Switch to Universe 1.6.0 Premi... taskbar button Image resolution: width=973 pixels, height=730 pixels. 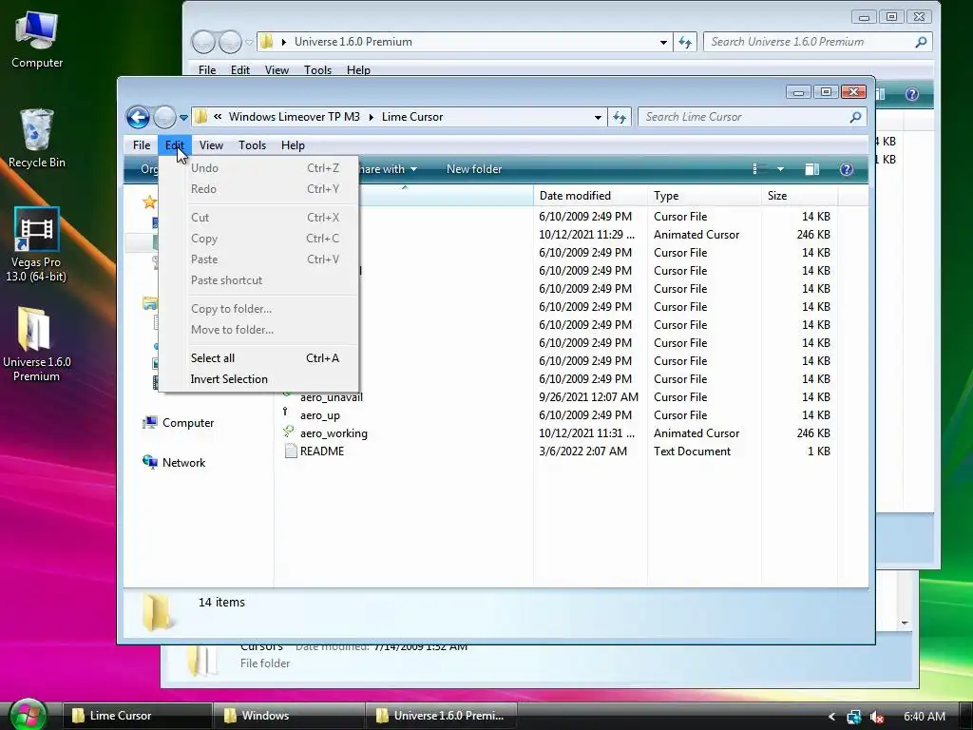[x=441, y=716]
